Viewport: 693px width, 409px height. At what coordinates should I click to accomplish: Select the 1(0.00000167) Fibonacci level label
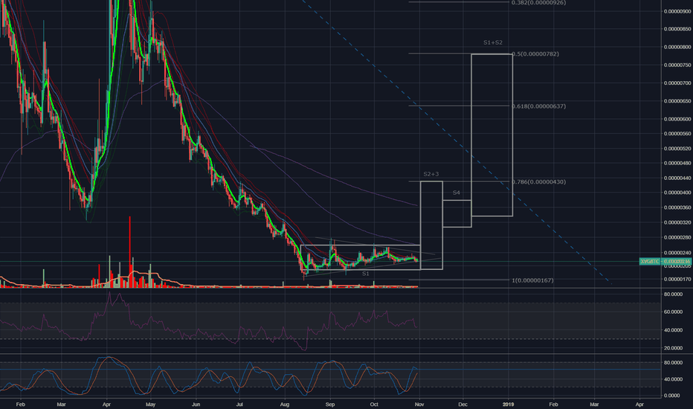532,280
